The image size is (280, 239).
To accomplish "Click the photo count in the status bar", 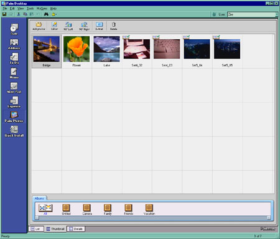I will tap(258, 236).
